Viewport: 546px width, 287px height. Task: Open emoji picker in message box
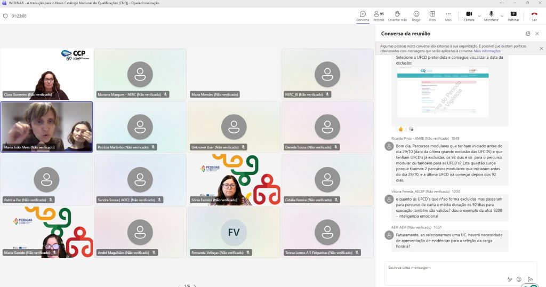coord(519,279)
